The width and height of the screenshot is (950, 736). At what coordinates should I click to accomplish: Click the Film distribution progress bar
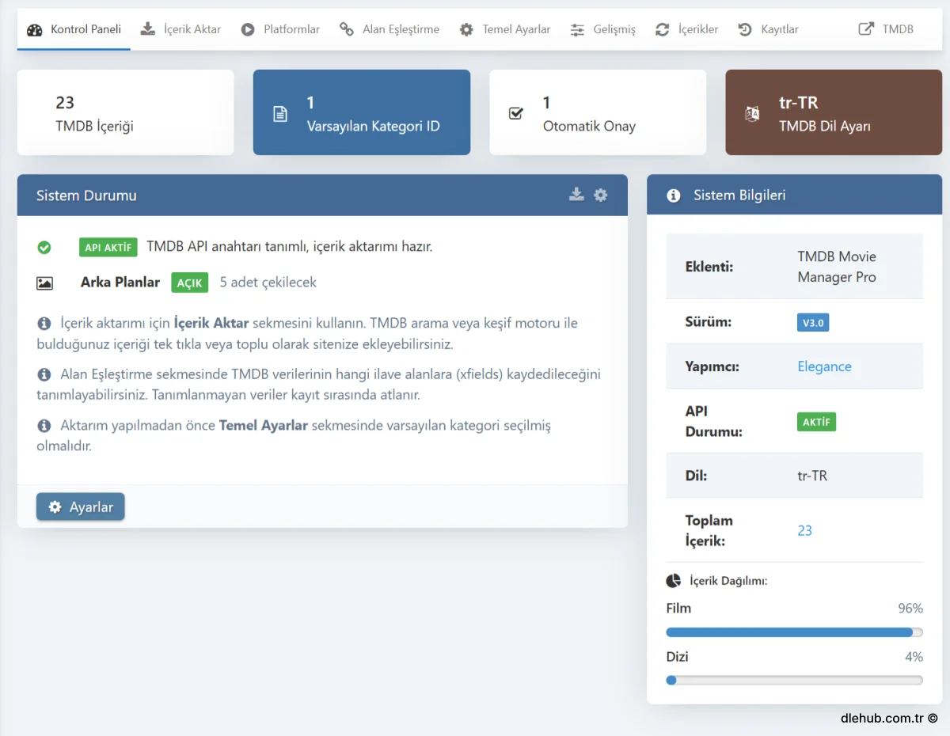pyautogui.click(x=794, y=632)
